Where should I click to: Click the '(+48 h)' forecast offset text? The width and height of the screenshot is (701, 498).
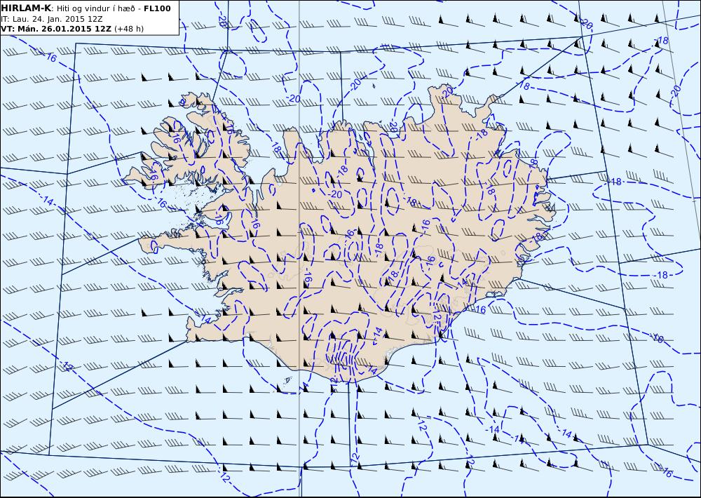(x=129, y=29)
